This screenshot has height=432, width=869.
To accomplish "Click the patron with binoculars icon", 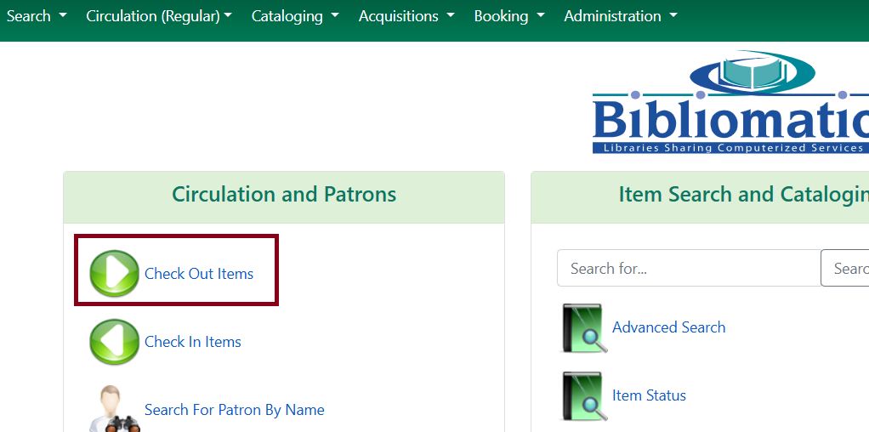I will pyautogui.click(x=114, y=410).
